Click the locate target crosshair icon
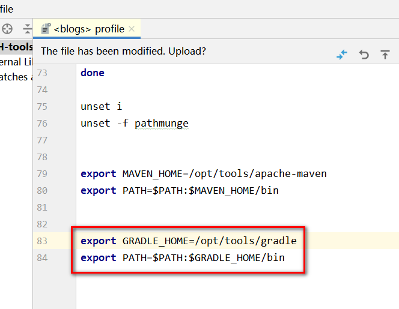 pyautogui.click(x=7, y=28)
